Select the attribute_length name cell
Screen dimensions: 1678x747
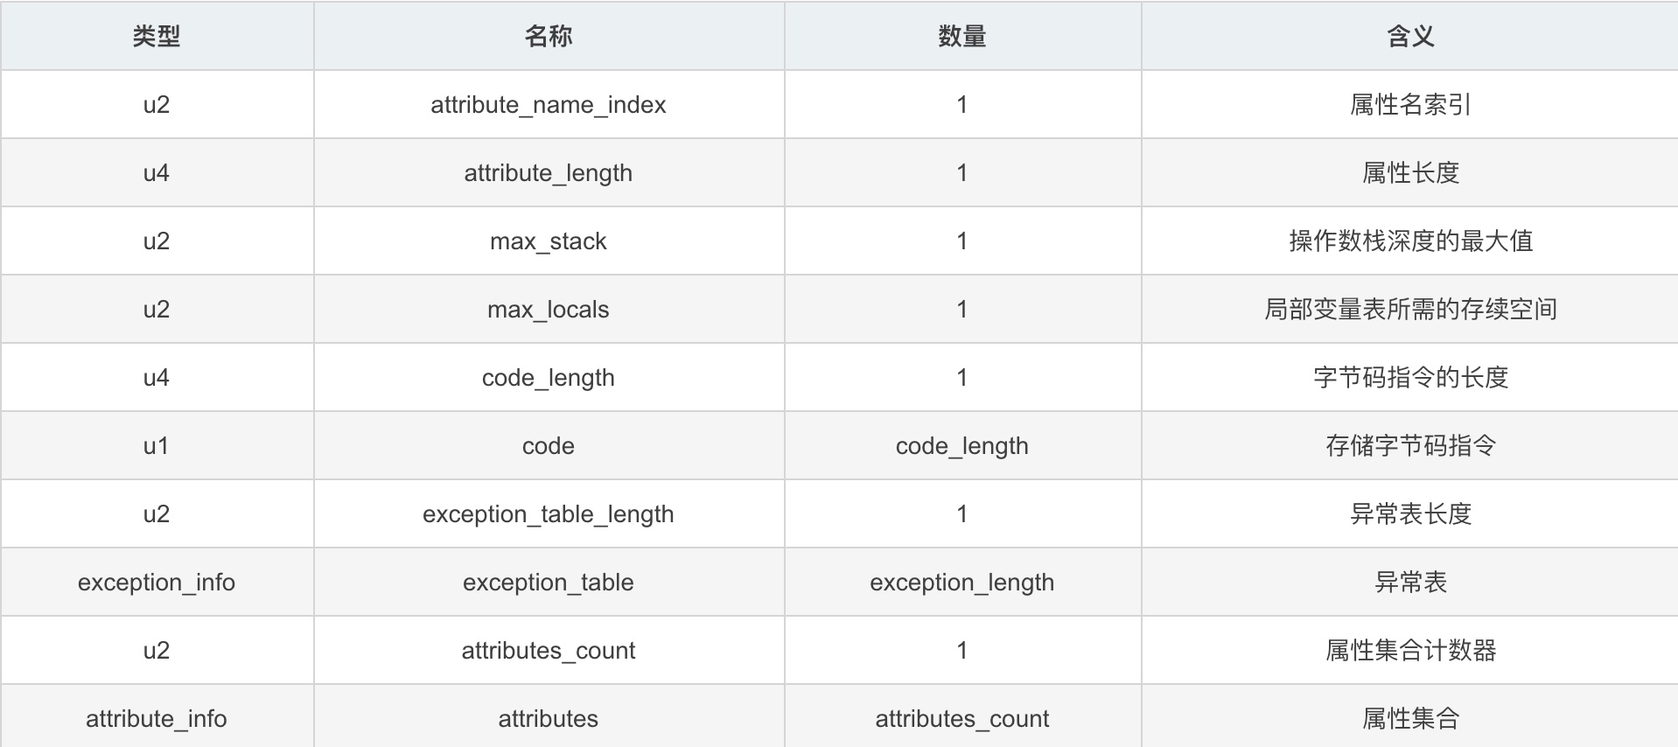tap(549, 172)
